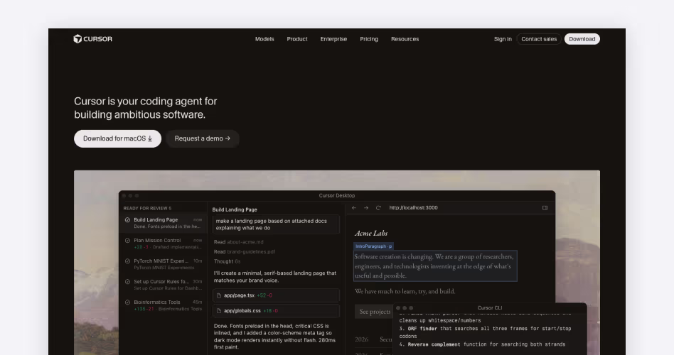674x355 pixels.
Task: Click the file icon next to app/page.tsx
Action: (219, 295)
